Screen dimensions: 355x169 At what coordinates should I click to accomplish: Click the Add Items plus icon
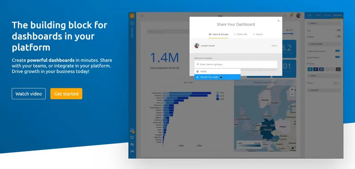[132, 23]
